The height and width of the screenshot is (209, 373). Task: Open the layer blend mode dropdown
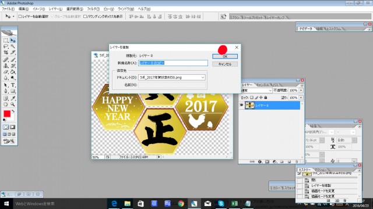click(x=256, y=91)
